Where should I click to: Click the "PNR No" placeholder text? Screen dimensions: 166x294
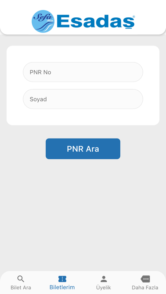click(40, 72)
